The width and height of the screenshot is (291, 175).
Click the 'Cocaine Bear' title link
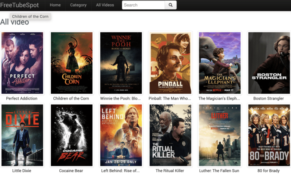71,171
